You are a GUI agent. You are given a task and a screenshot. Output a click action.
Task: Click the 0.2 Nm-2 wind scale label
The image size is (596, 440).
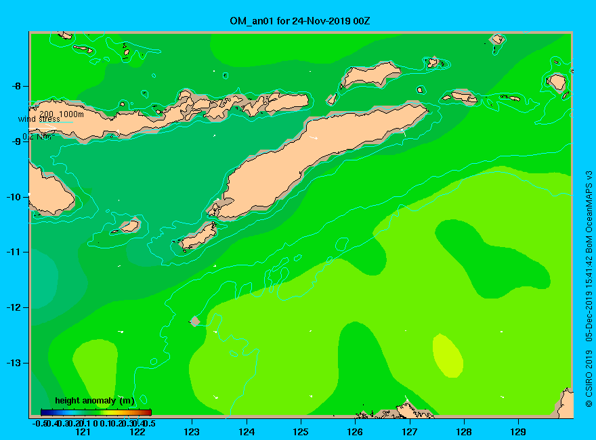point(39,137)
